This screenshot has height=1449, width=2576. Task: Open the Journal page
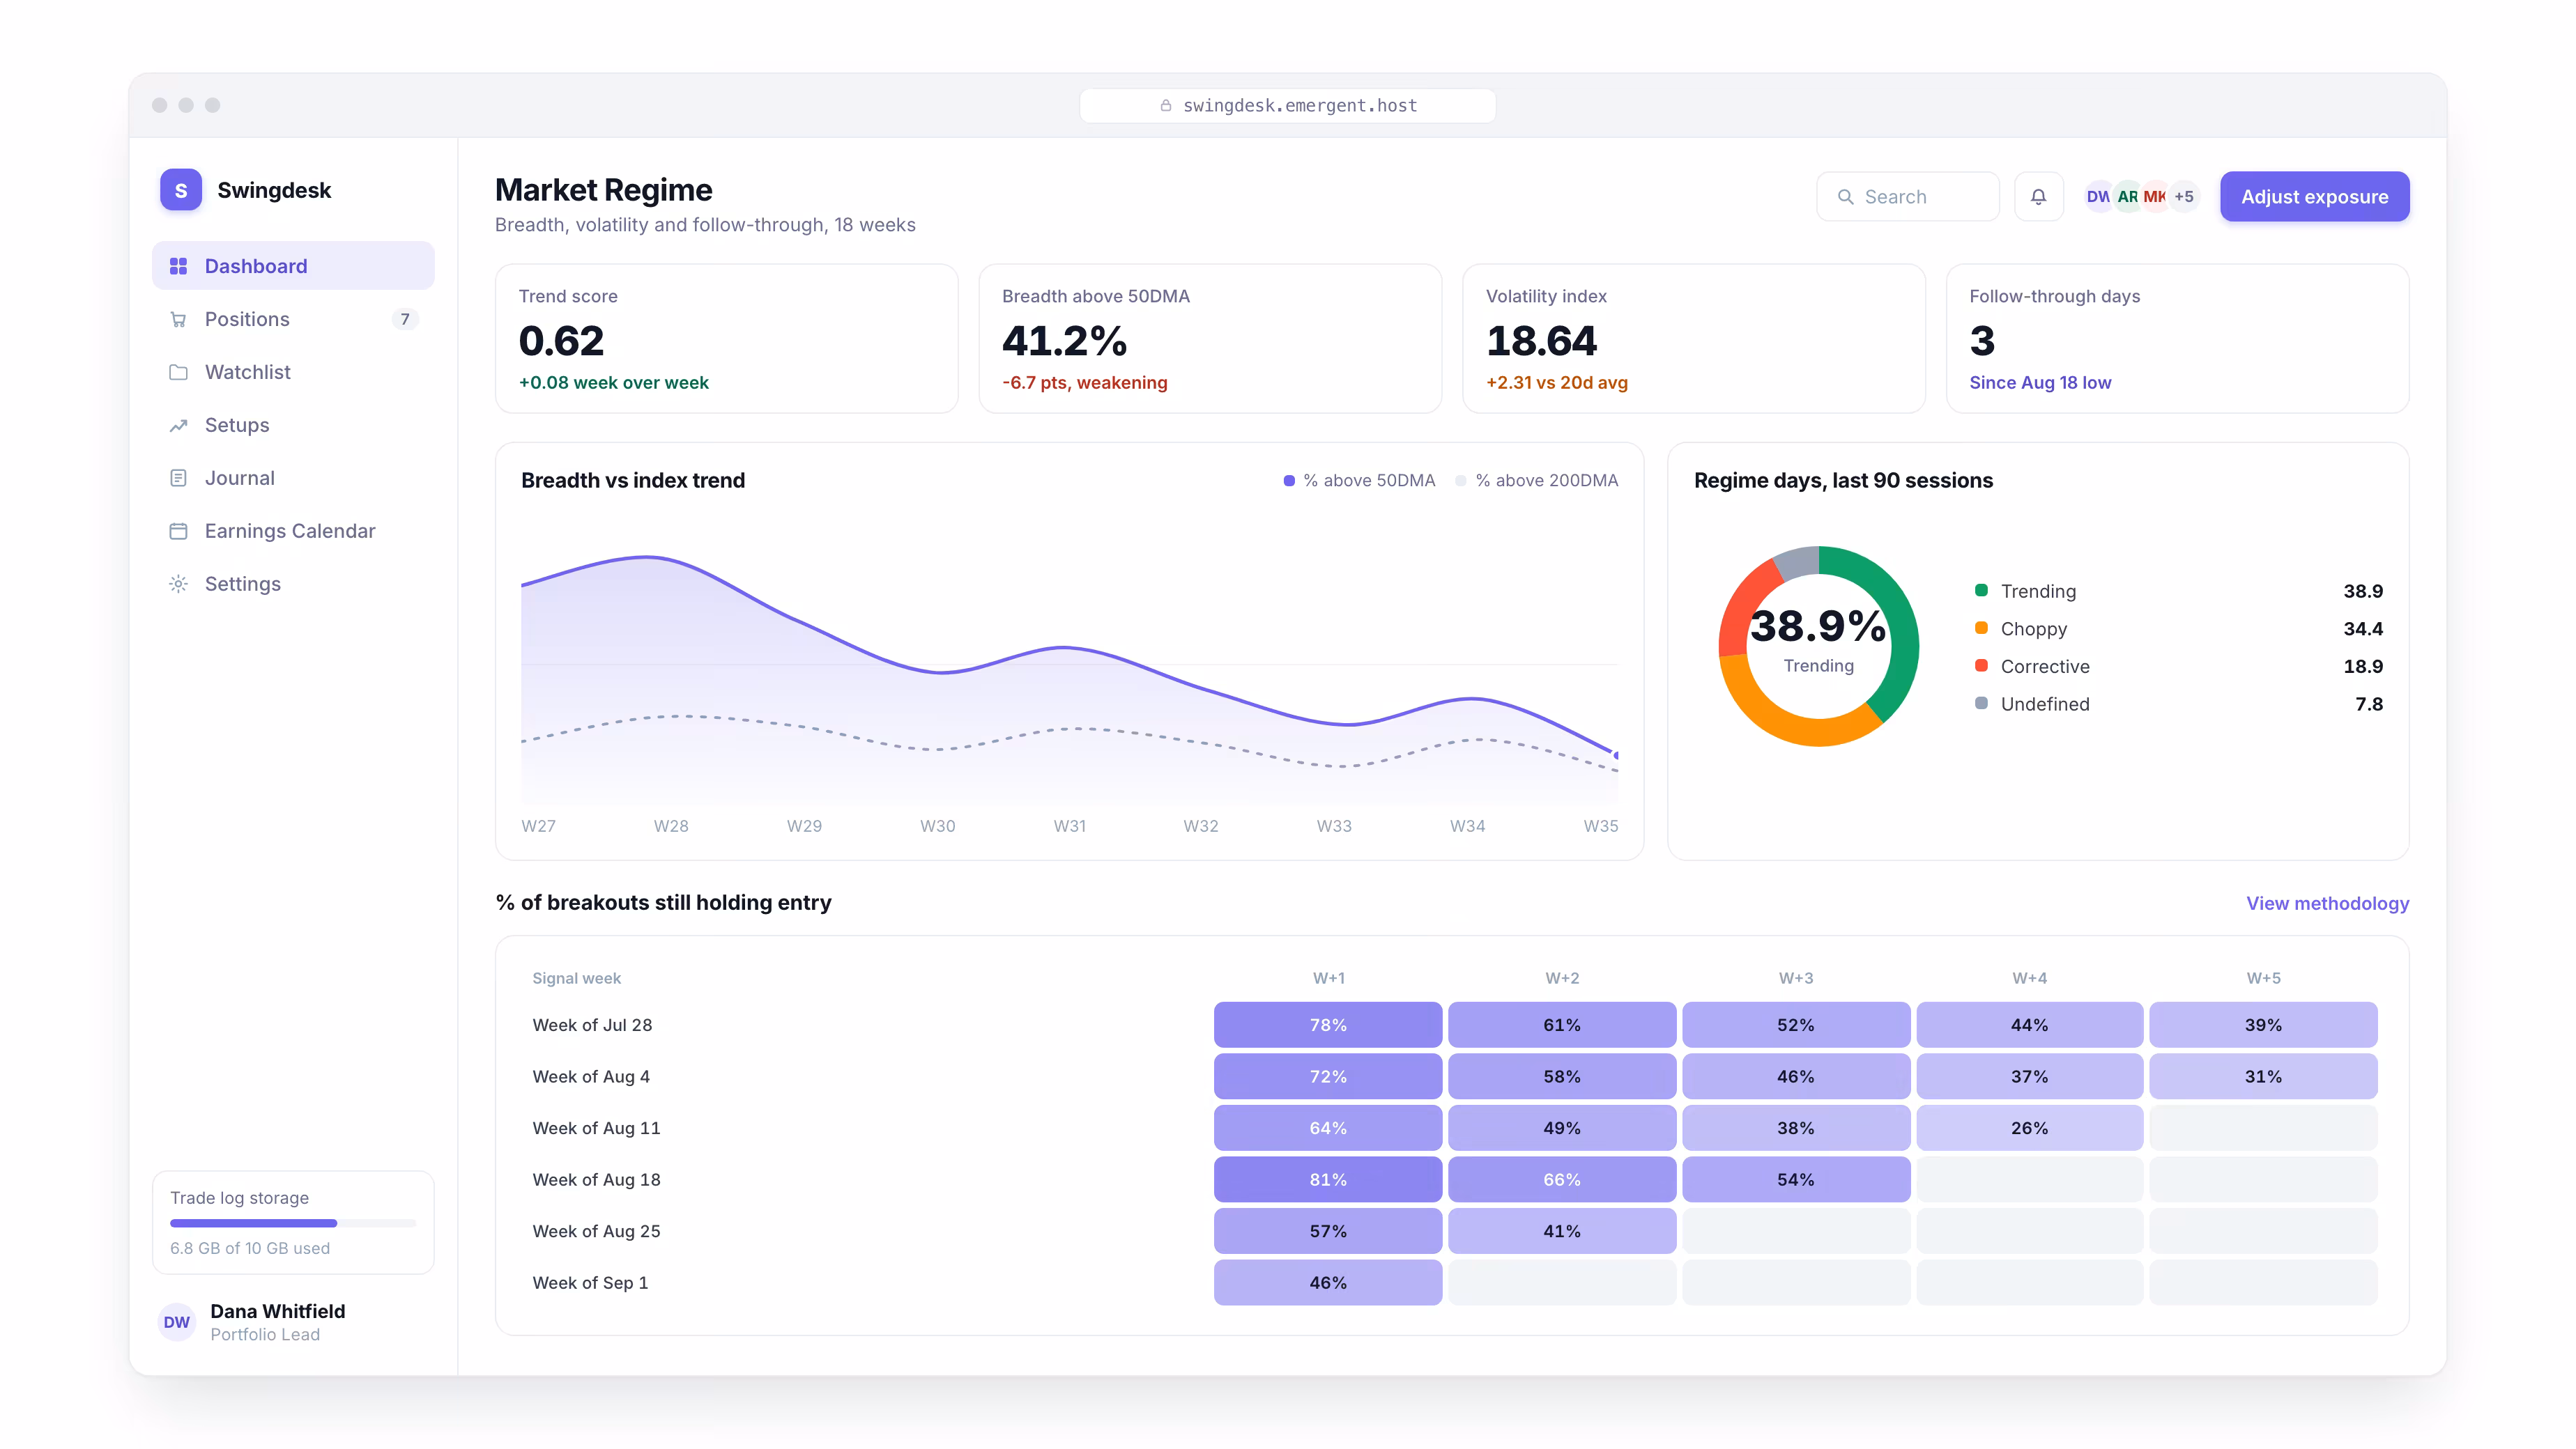pyautogui.click(x=293, y=478)
